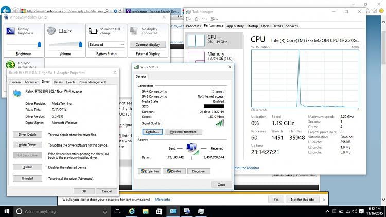The height and width of the screenshot is (217, 386).
Task: Click the battery icon in Mobility Center
Action: pyautogui.click(x=93, y=31)
